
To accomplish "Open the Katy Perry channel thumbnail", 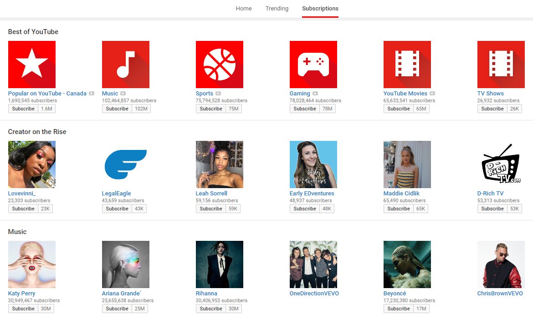I will 32,264.
